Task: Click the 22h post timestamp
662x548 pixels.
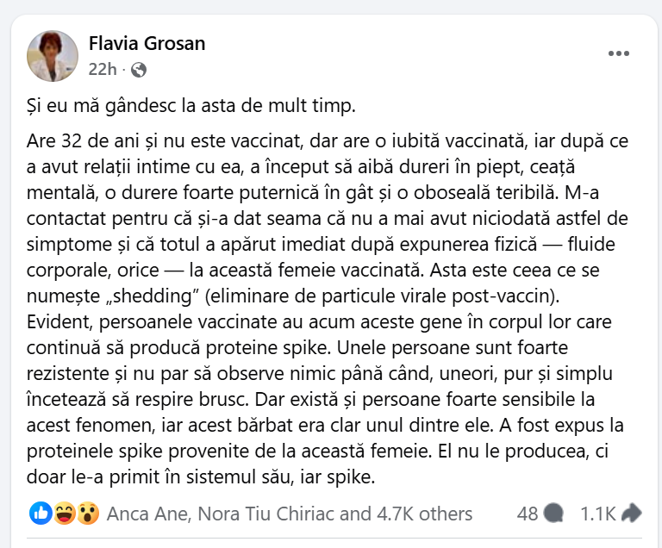Action: click(100, 70)
